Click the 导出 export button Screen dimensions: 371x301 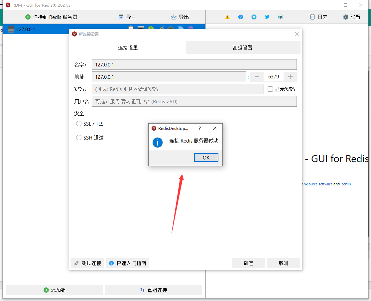point(180,17)
